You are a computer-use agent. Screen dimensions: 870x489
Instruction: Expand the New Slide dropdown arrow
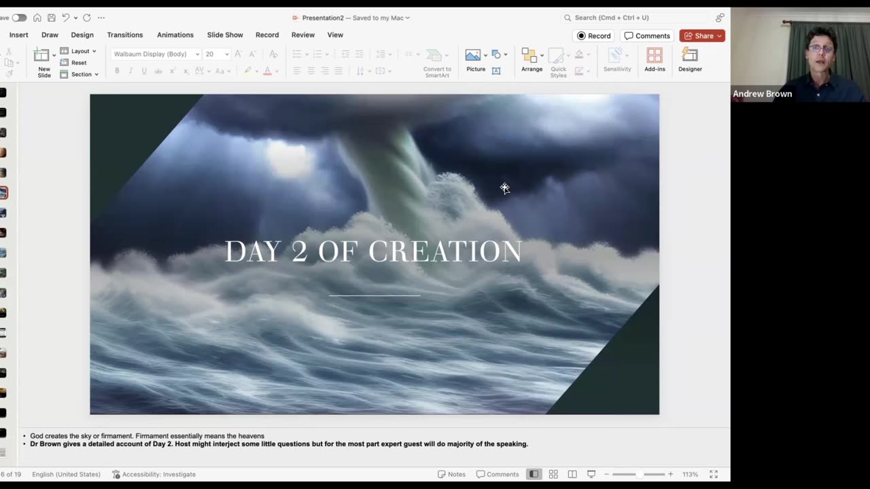tap(54, 55)
